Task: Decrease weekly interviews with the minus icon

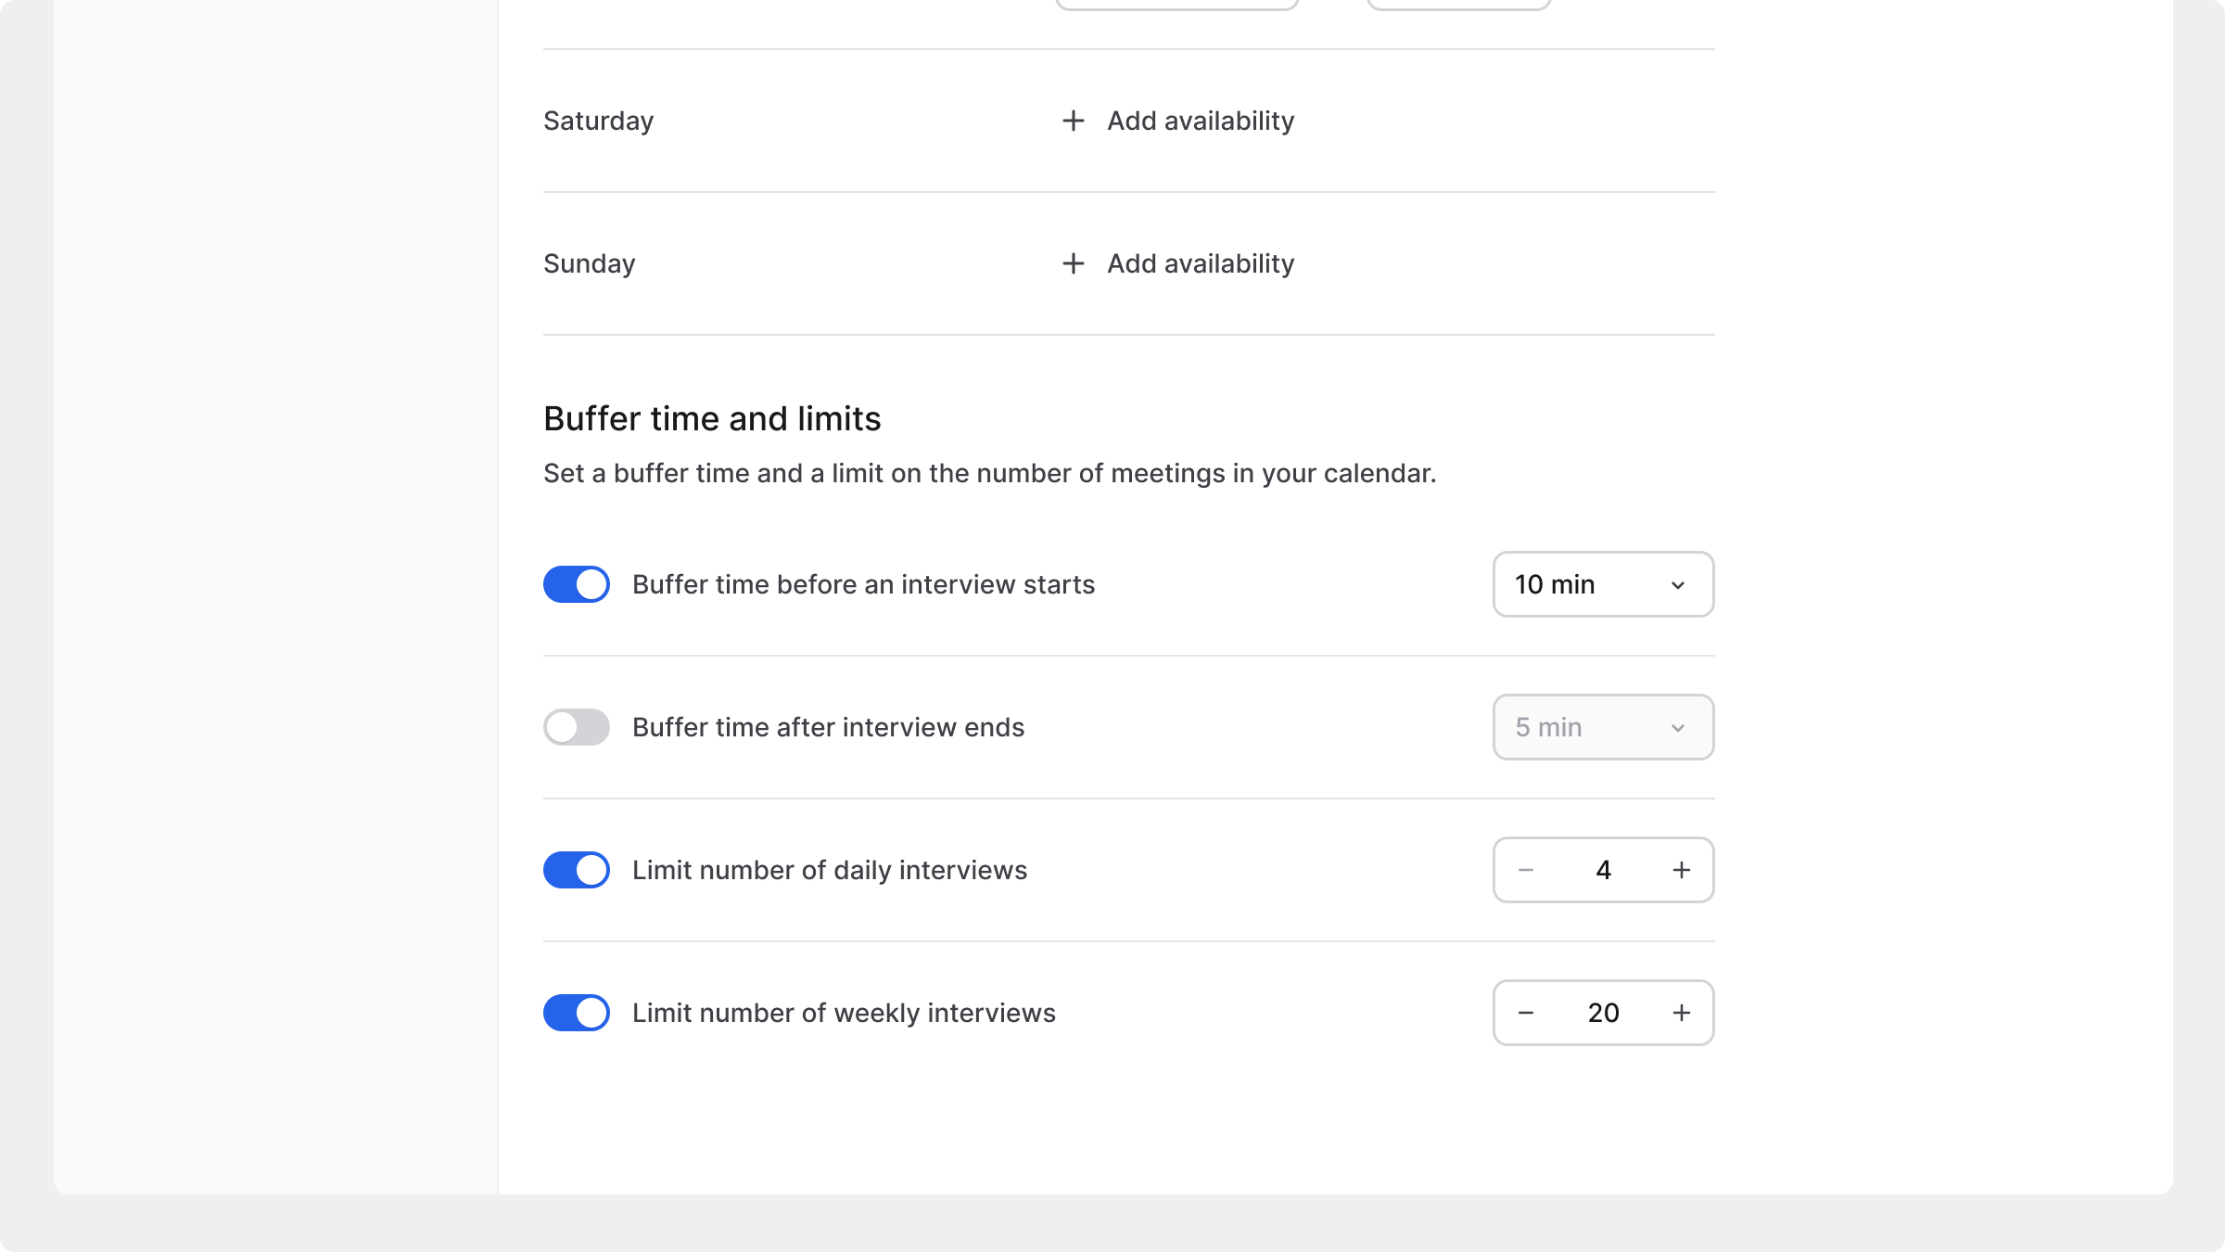Action: pos(1526,1013)
